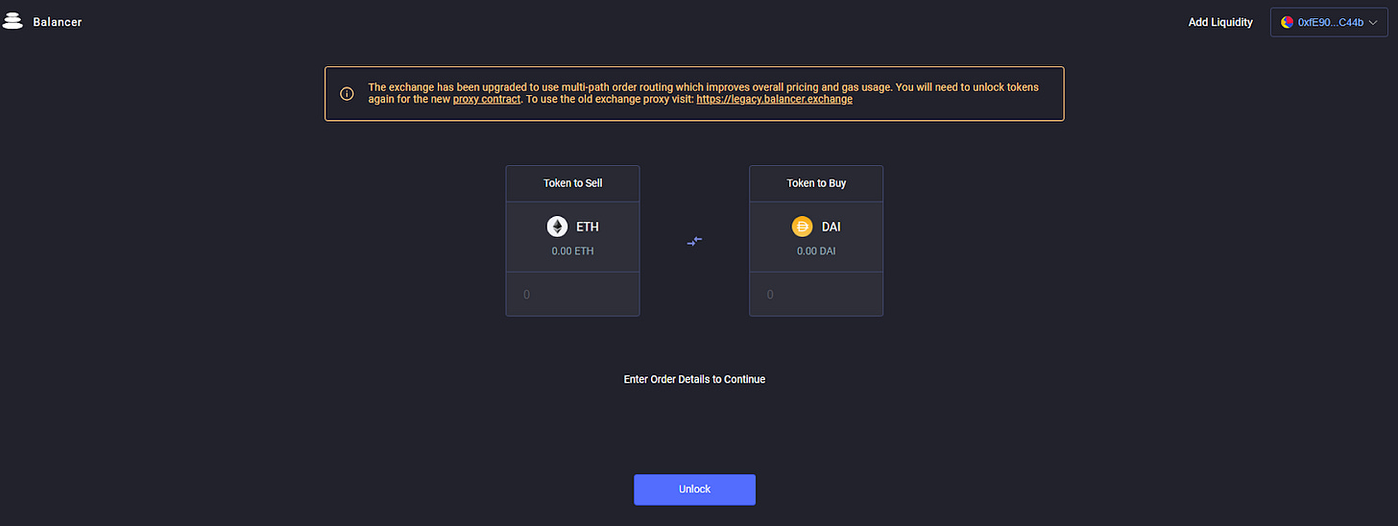This screenshot has width=1398, height=526.
Task: Open Add Liquidity from the header
Action: click(x=1220, y=22)
